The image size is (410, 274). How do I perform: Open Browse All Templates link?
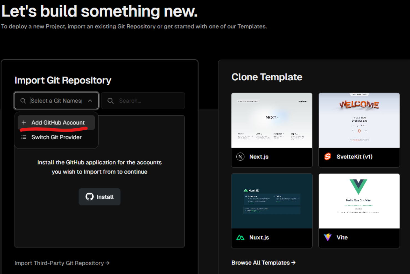263,262
